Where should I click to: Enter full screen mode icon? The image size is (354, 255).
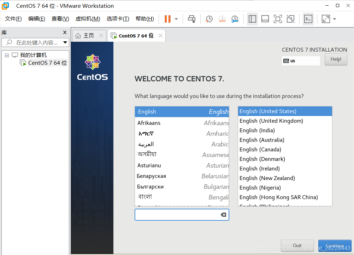point(278,19)
